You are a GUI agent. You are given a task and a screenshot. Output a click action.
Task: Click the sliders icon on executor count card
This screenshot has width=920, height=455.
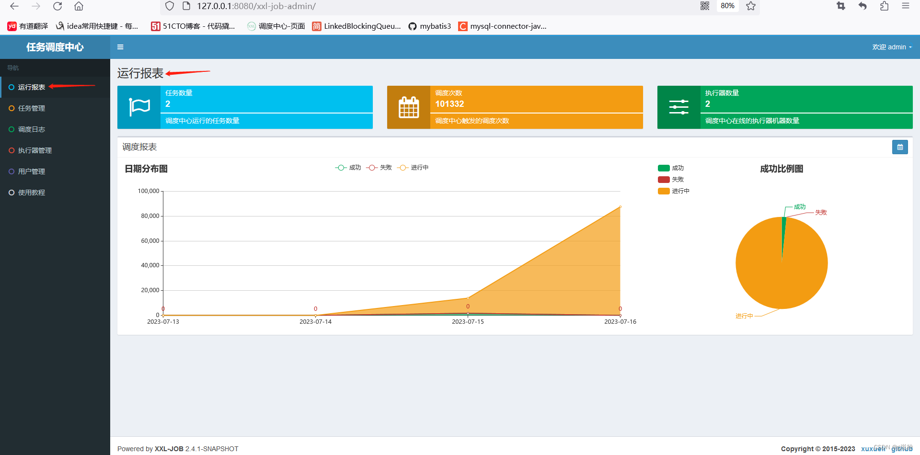(679, 107)
